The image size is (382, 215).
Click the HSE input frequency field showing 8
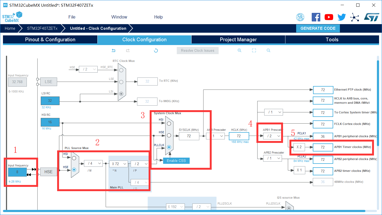[17, 172]
